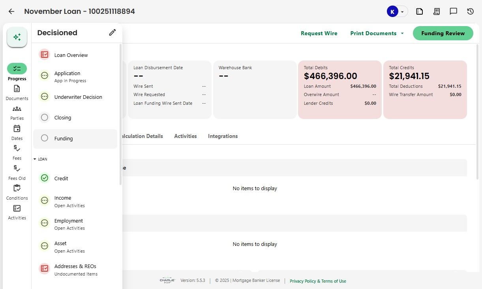This screenshot has height=289, width=482.
Task: Select the Funding step circle
Action: (x=45, y=138)
